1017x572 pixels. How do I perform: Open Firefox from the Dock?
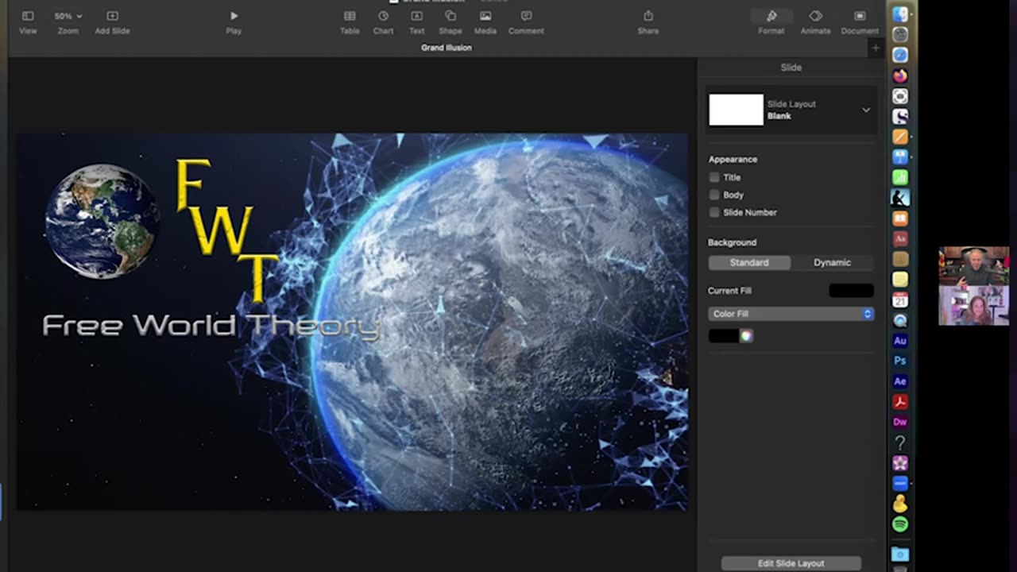point(900,75)
